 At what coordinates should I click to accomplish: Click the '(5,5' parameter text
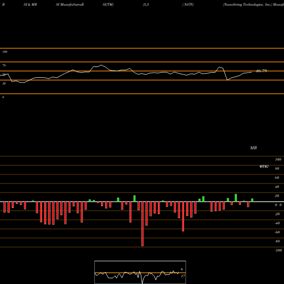coord(146,5)
